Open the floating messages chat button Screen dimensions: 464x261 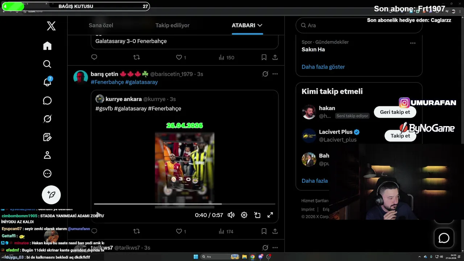[444, 238]
